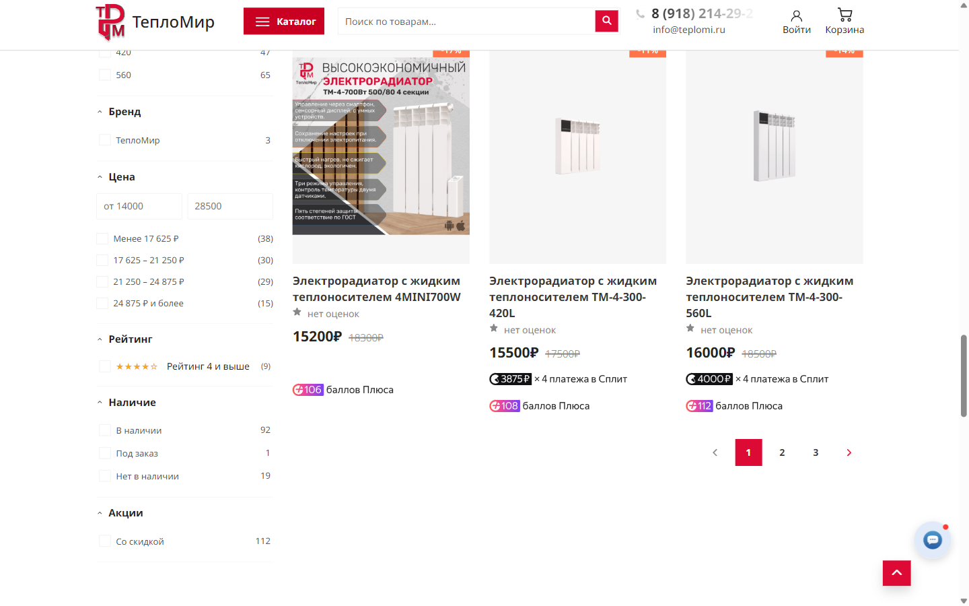The height and width of the screenshot is (606, 969).
Task: Collapse the Акции filter section
Action: (x=100, y=513)
